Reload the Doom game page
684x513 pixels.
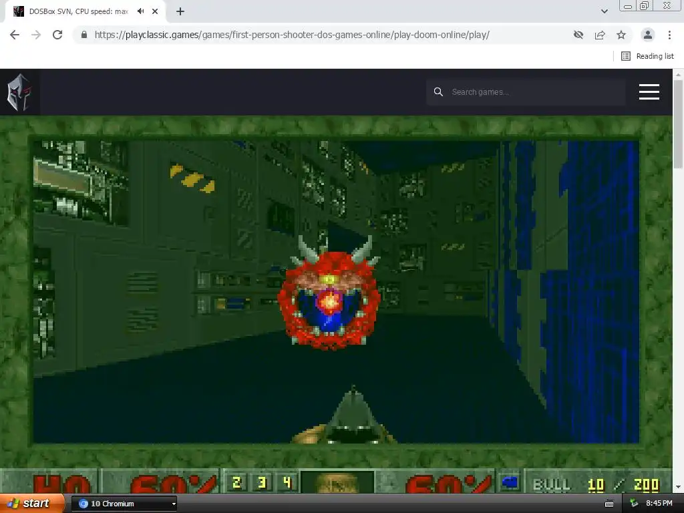[x=57, y=35]
